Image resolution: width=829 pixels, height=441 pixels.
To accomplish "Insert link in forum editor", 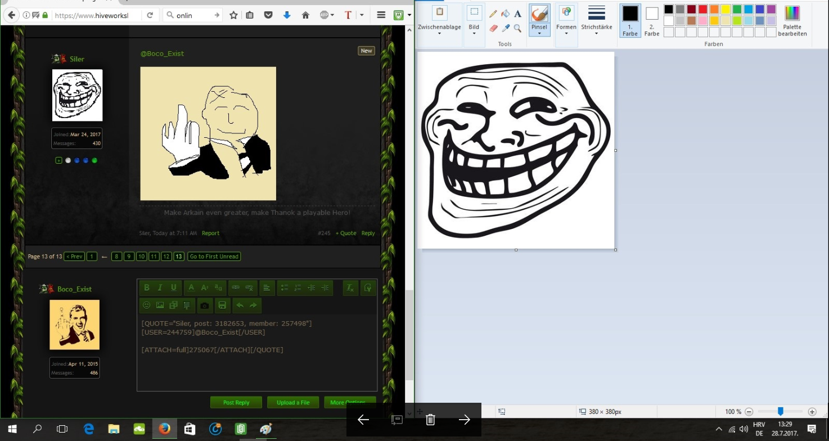I will (236, 287).
